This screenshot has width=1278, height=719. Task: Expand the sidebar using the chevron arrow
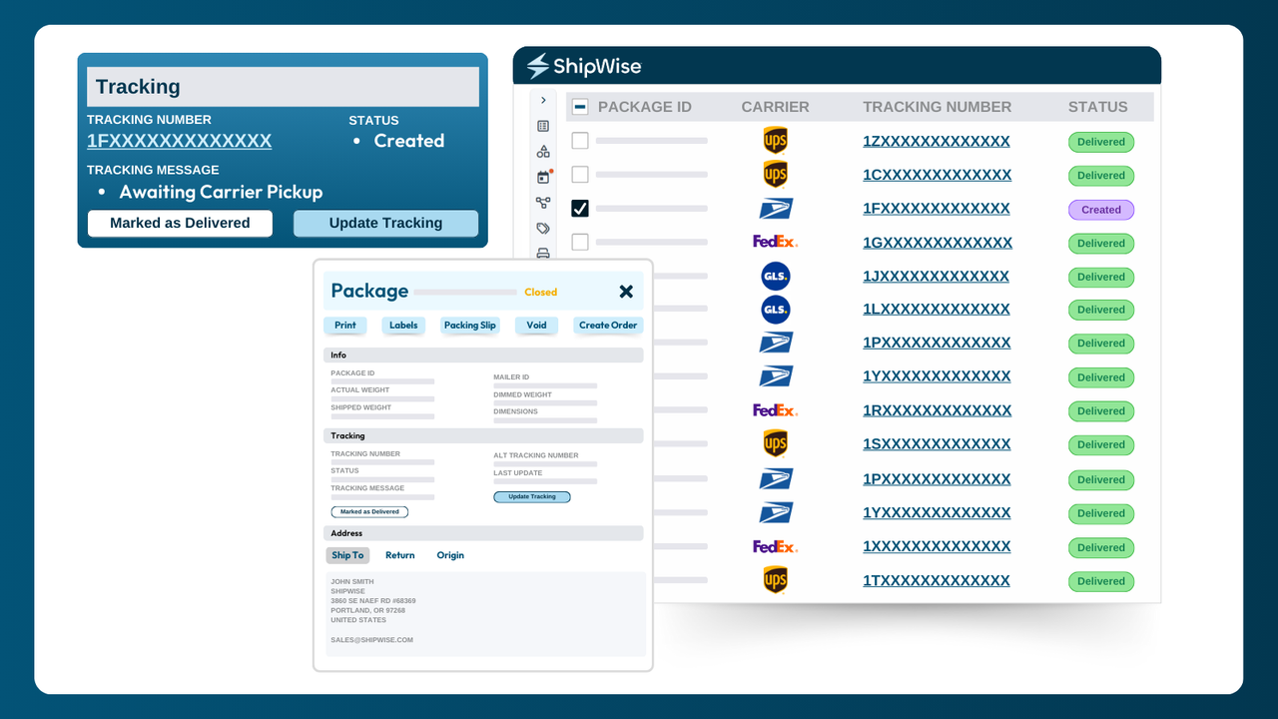point(543,100)
